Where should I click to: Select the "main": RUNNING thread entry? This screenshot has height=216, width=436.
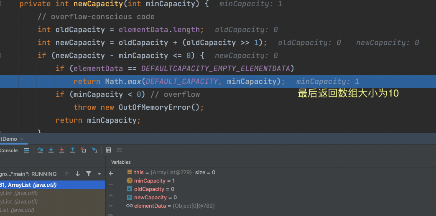point(28,174)
